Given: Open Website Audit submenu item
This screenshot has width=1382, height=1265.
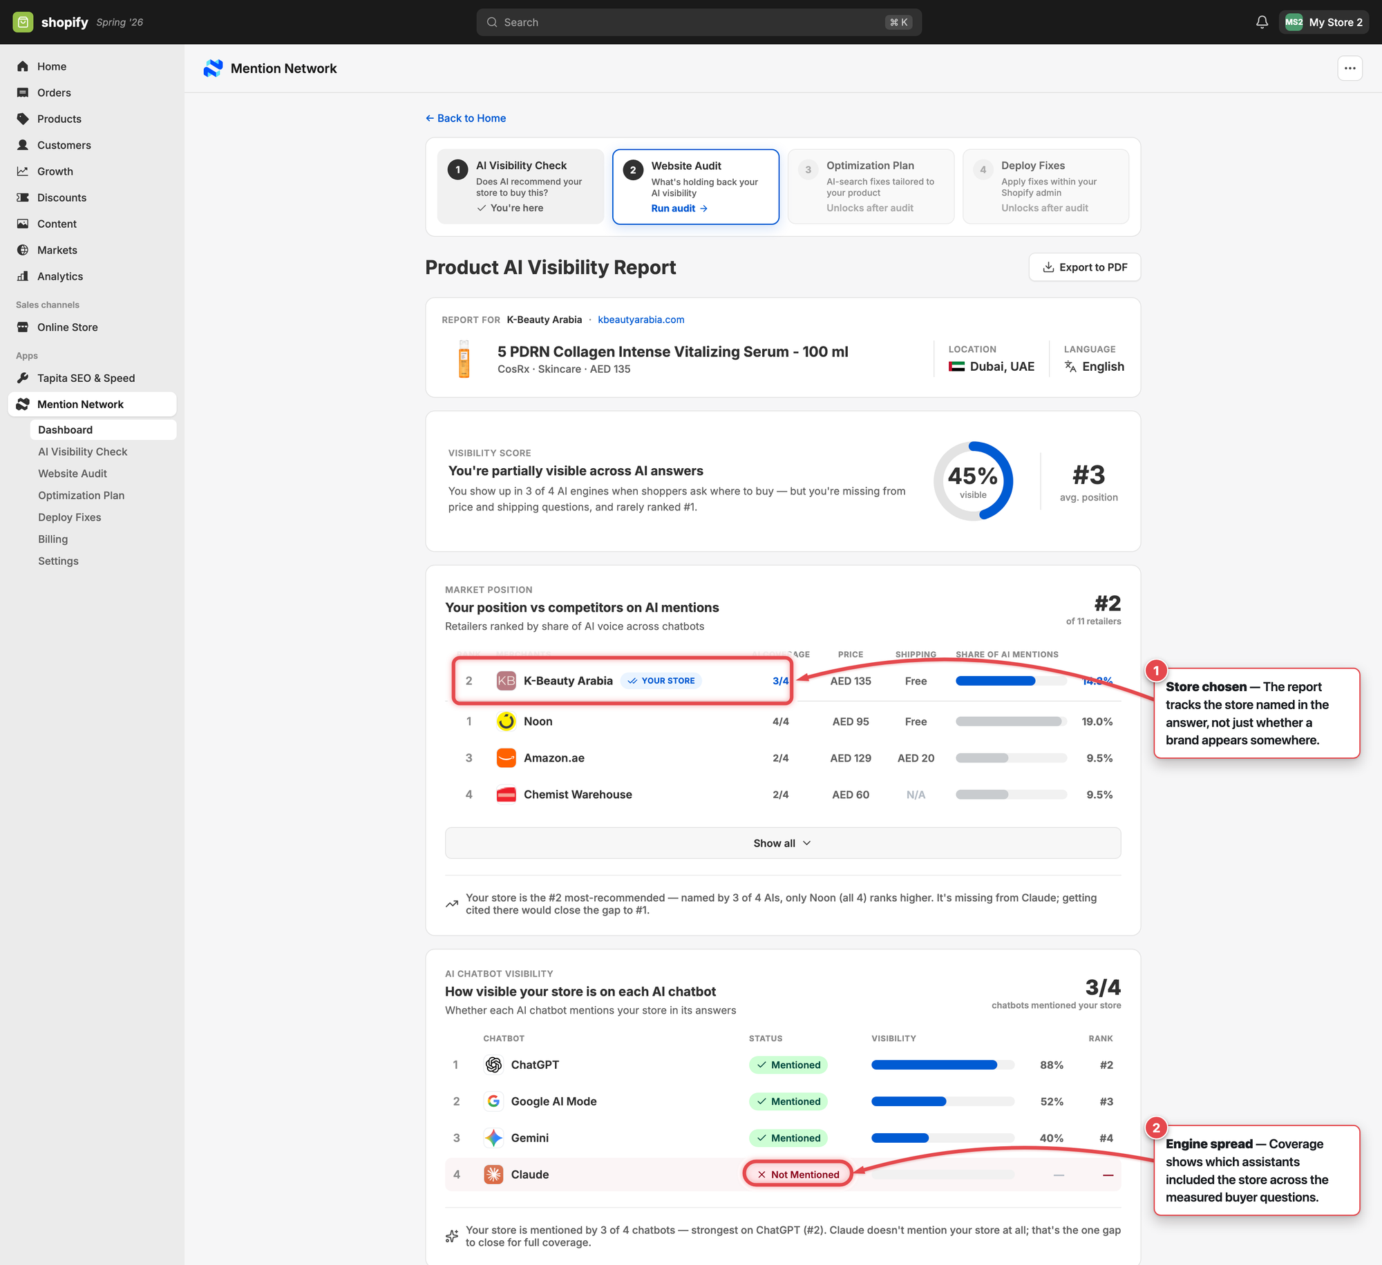Looking at the screenshot, I should (73, 474).
